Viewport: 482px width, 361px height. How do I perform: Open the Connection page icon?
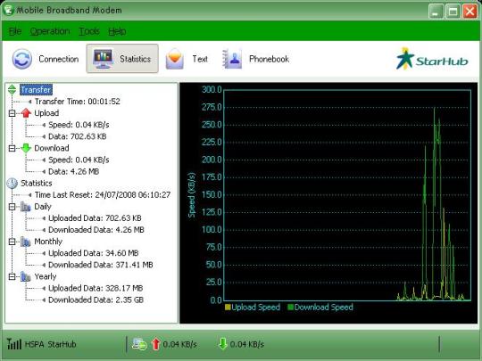click(x=21, y=59)
